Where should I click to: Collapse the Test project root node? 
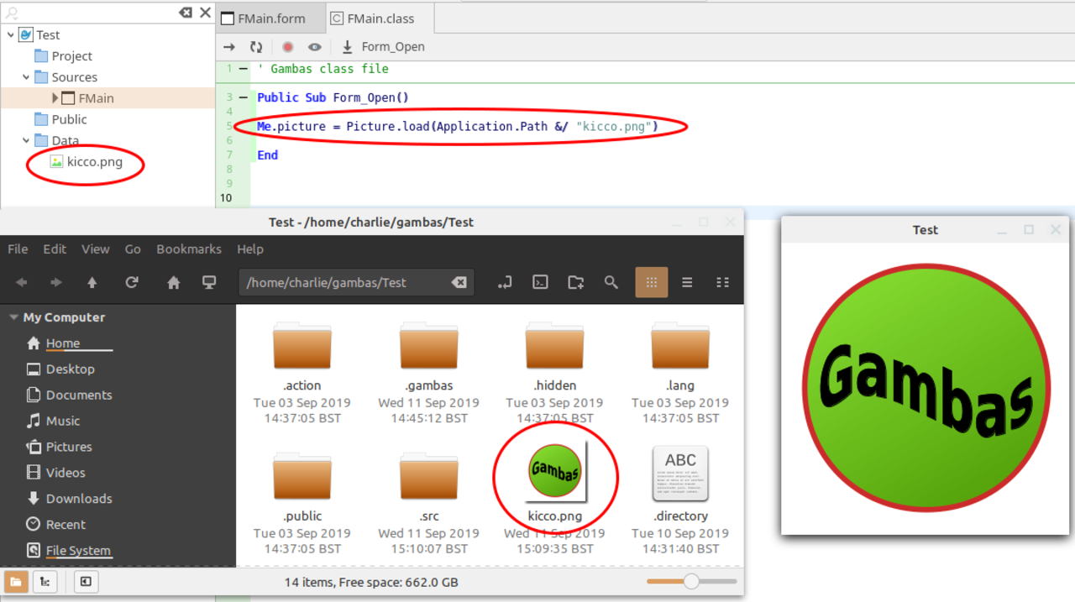pos(10,34)
